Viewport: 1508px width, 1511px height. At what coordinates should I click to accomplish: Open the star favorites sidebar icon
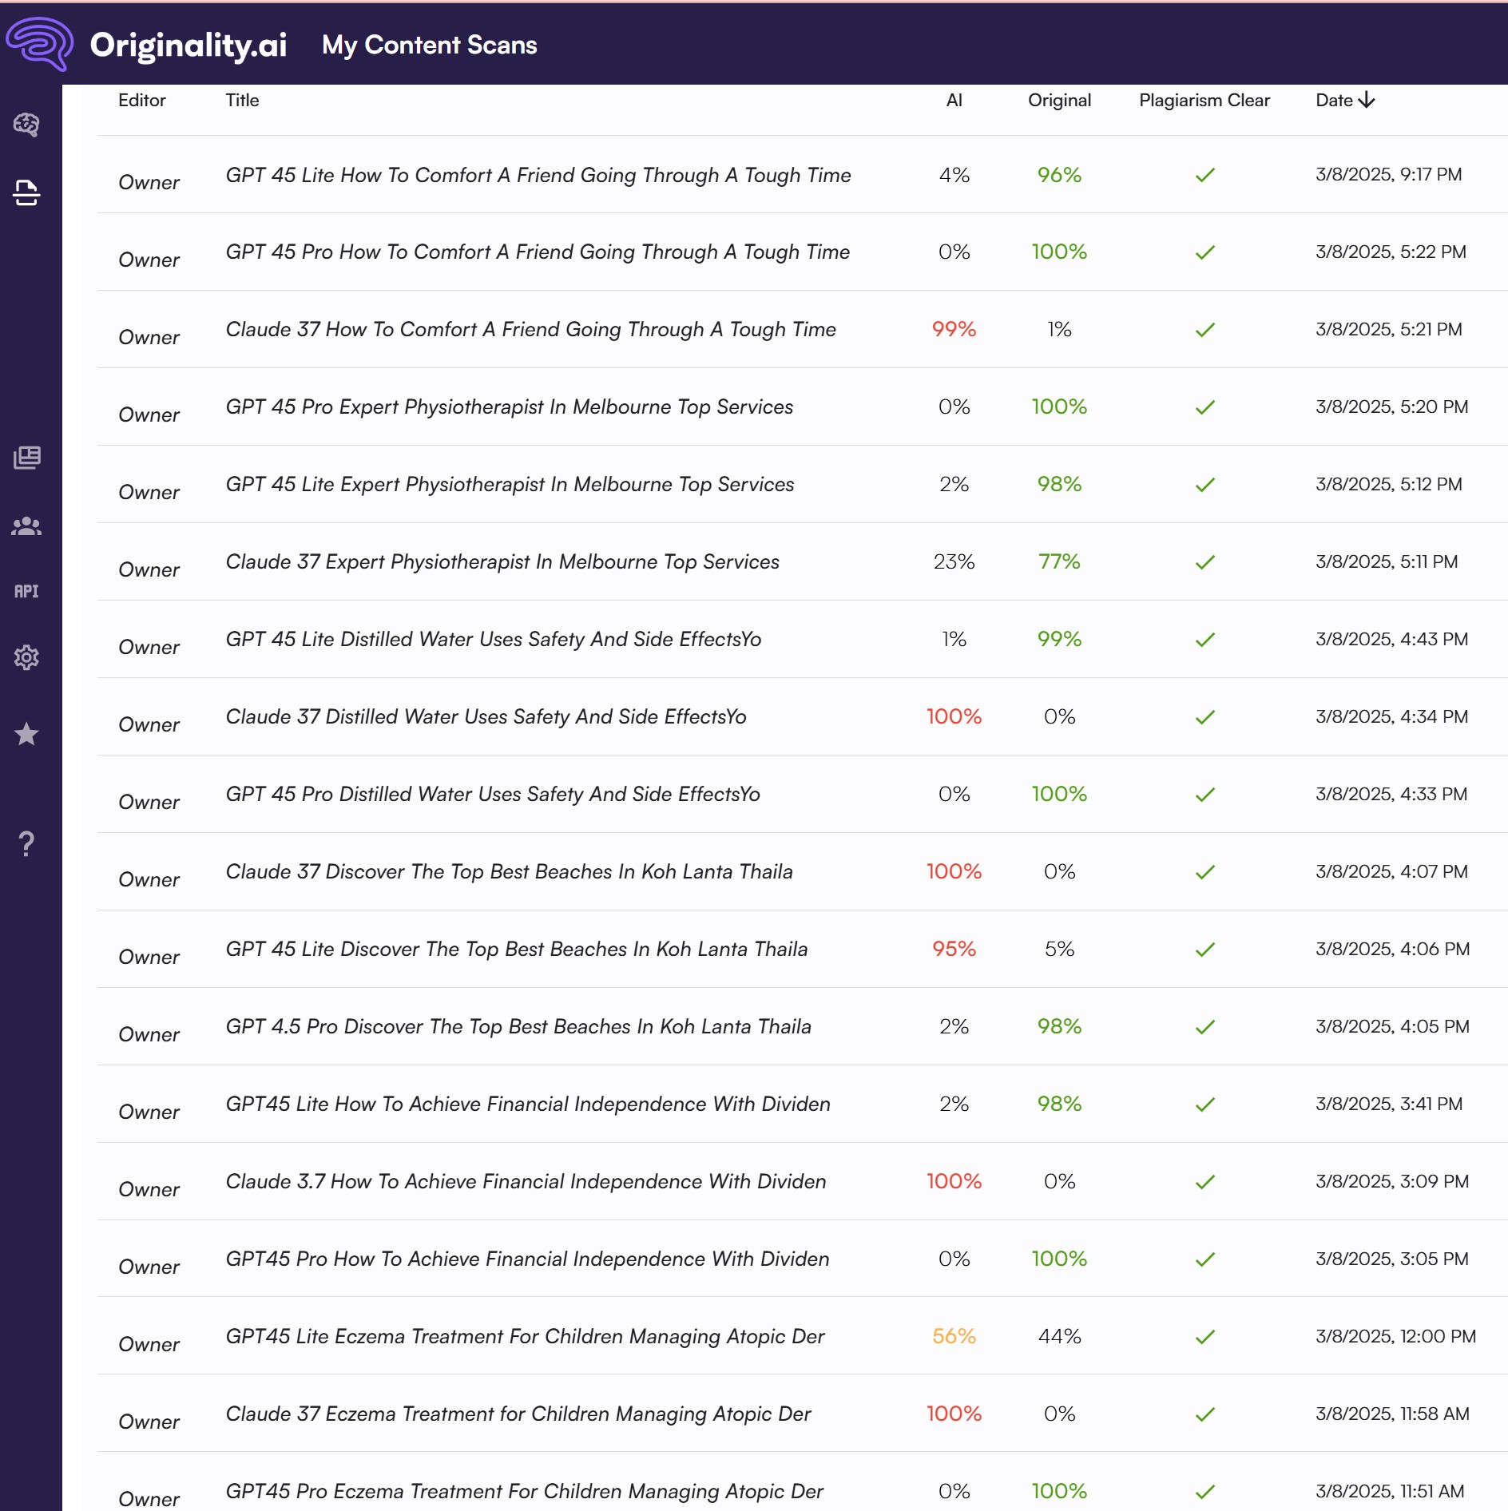click(26, 733)
